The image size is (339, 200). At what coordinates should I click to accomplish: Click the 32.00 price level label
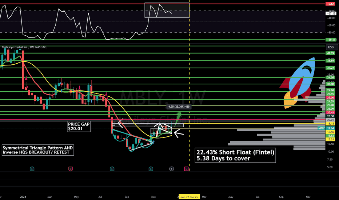coord(331,84)
